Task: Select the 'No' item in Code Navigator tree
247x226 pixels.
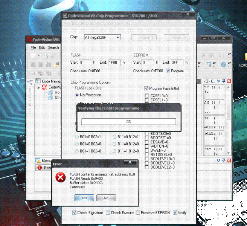Action: [54, 92]
